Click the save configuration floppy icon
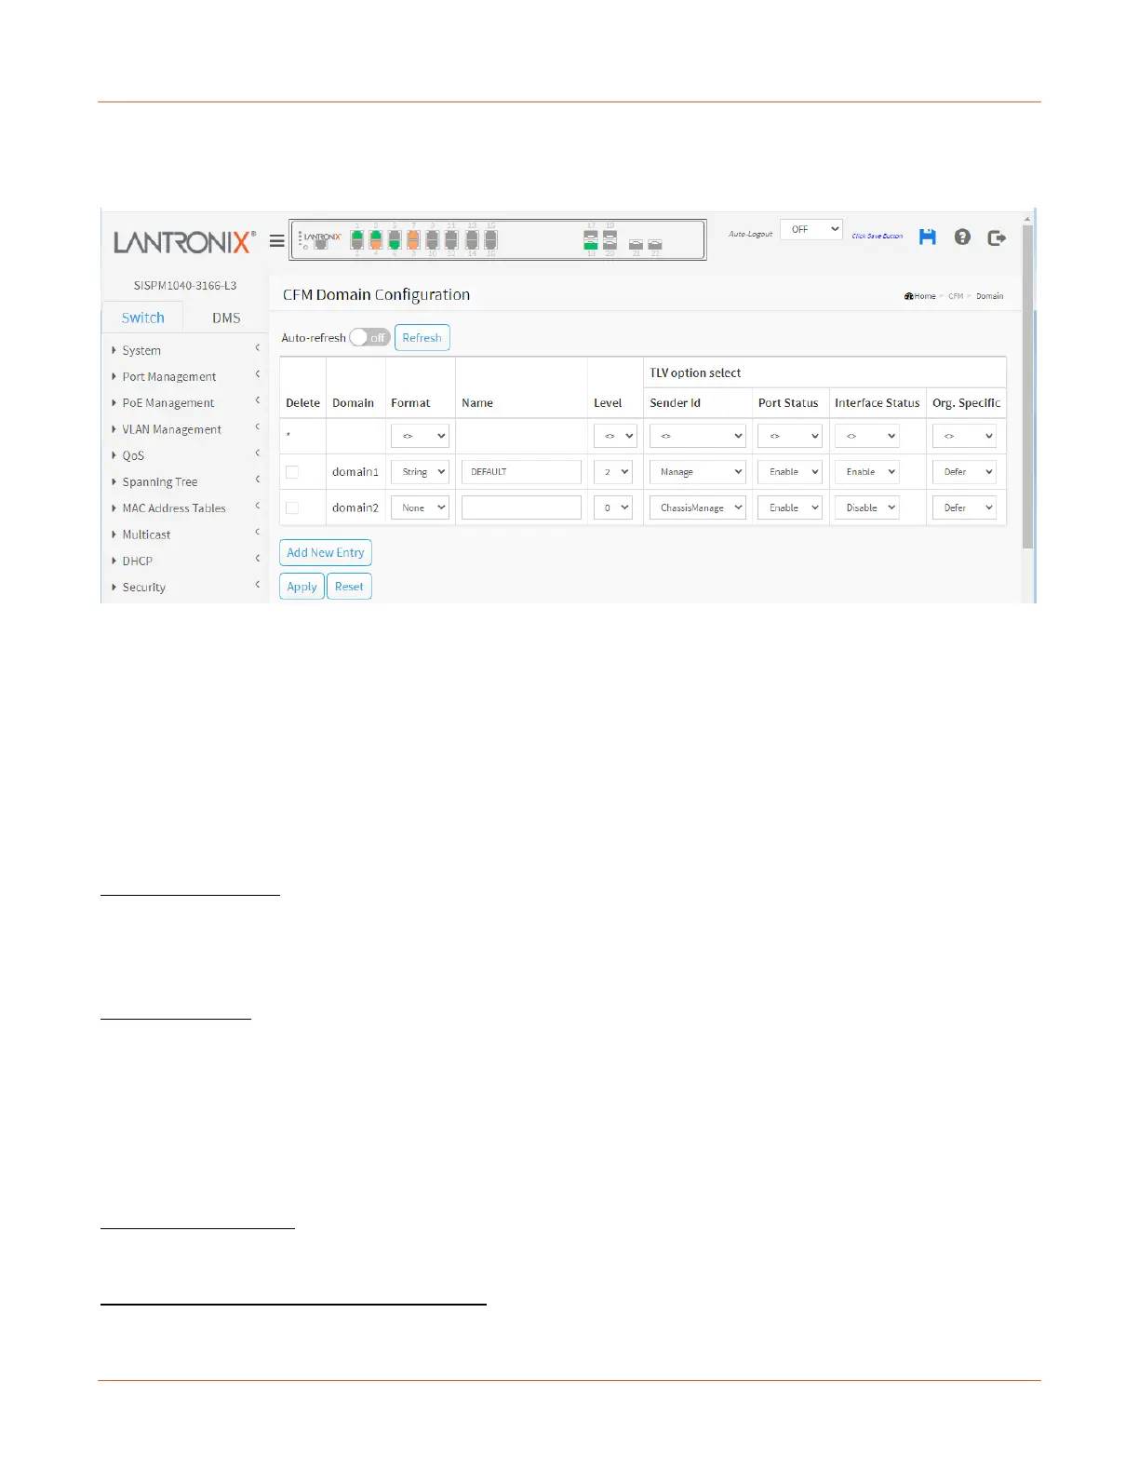 tap(927, 237)
